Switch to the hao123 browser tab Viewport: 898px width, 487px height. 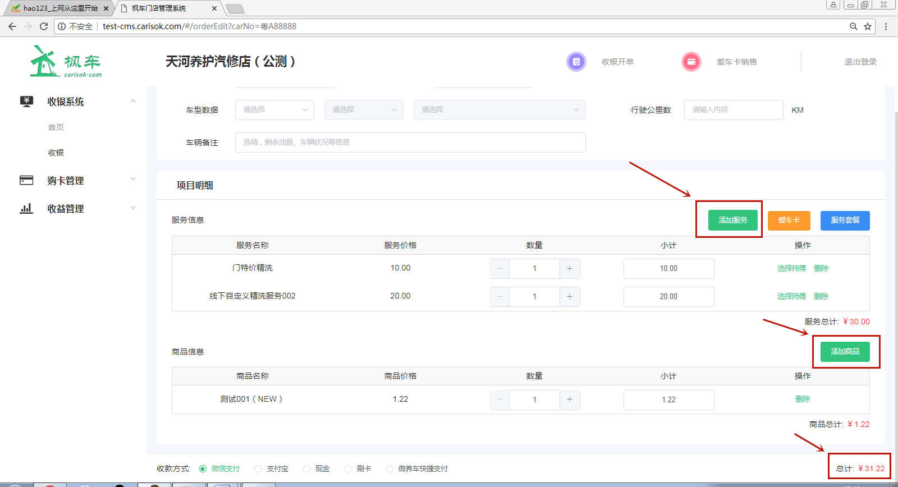(x=59, y=8)
